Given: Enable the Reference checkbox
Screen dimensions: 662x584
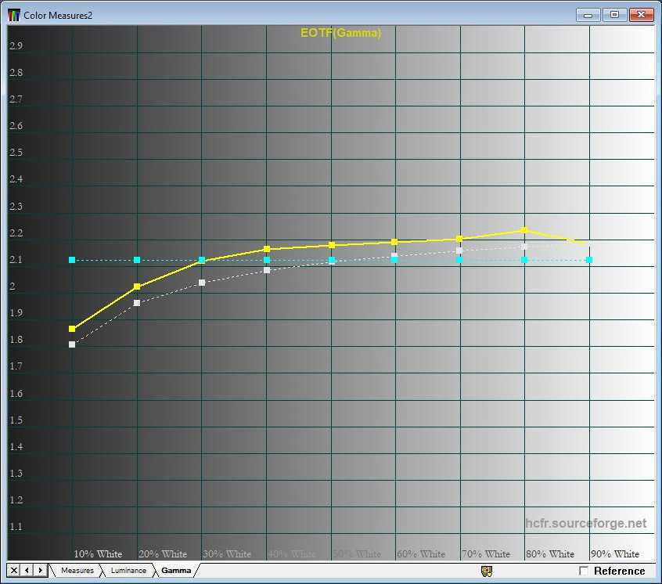Looking at the screenshot, I should point(584,571).
